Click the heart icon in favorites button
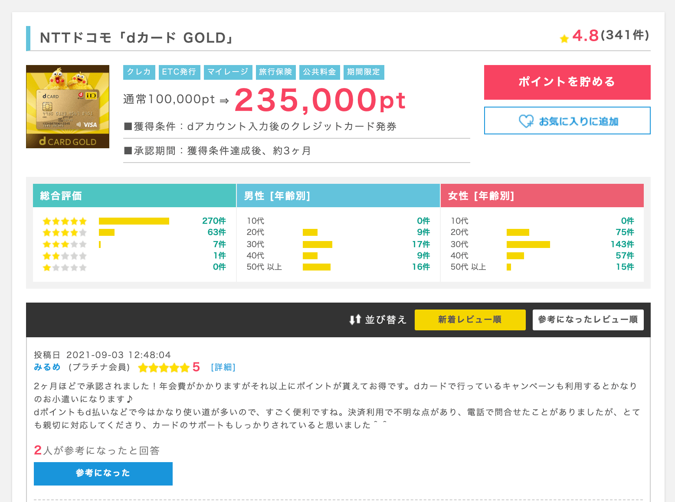This screenshot has width=675, height=502. (526, 121)
